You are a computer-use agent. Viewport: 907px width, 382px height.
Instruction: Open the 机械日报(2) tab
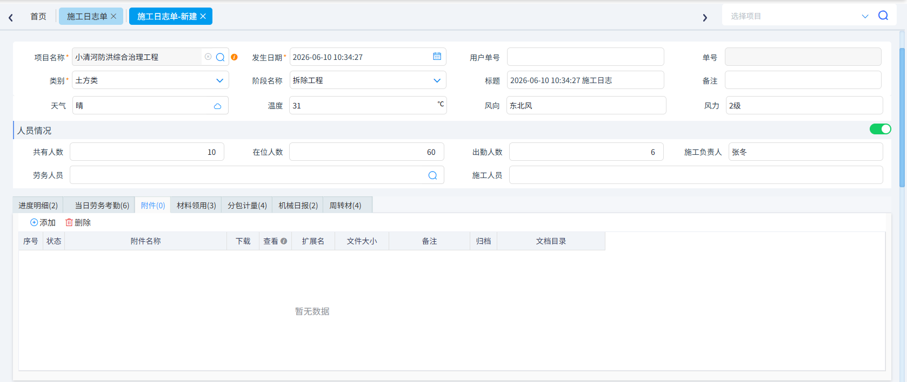pos(298,206)
